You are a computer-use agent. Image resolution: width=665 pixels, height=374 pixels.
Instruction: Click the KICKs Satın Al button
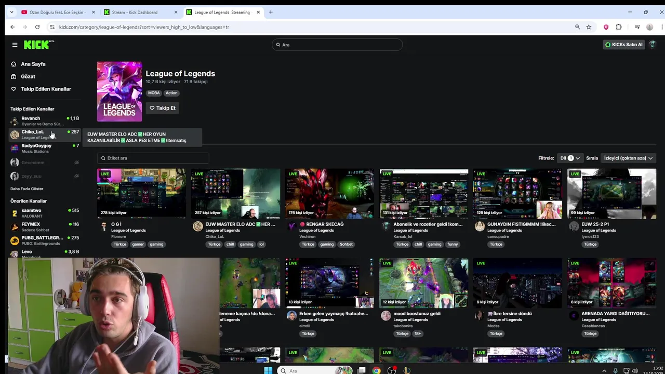624,45
